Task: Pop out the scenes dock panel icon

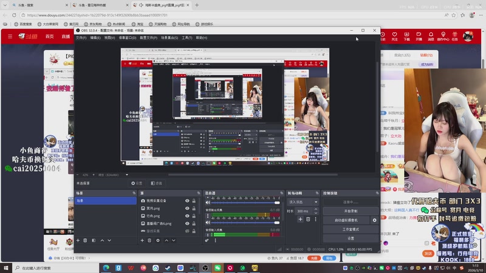Action: click(134, 193)
